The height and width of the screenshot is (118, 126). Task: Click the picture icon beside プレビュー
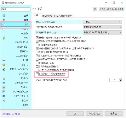click(4, 87)
